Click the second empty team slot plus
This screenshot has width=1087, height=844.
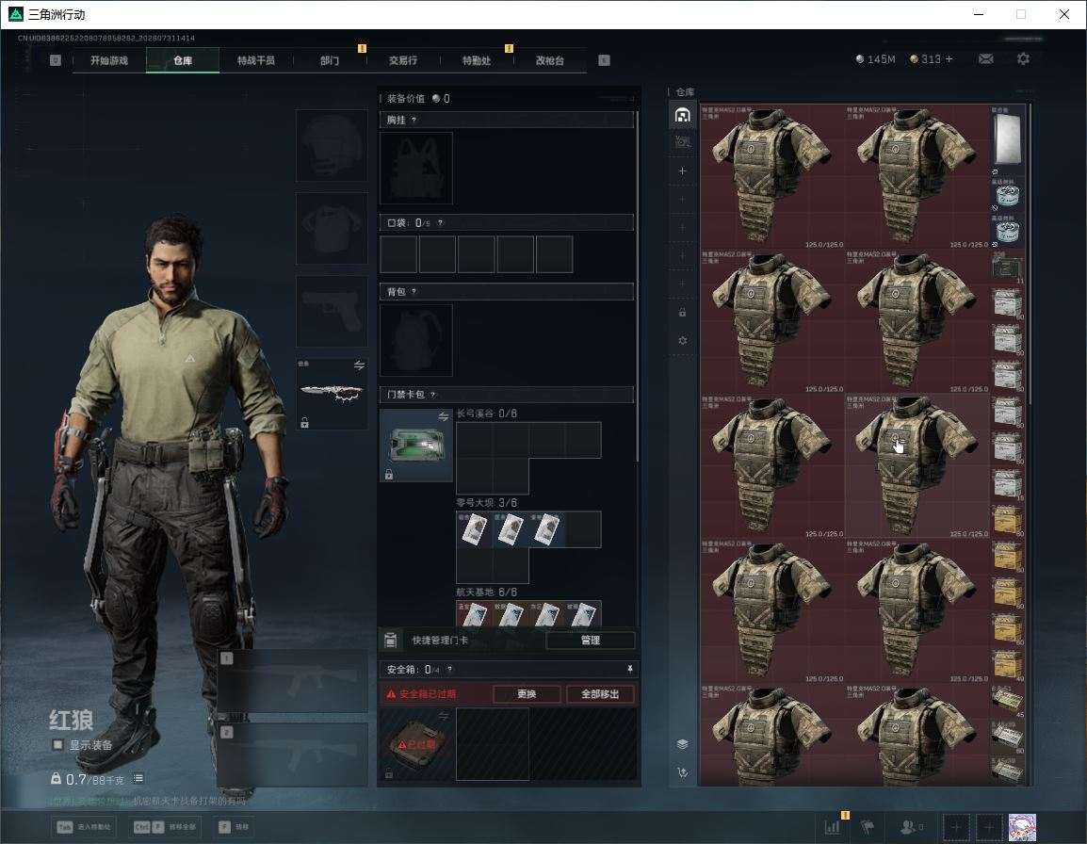point(989,827)
